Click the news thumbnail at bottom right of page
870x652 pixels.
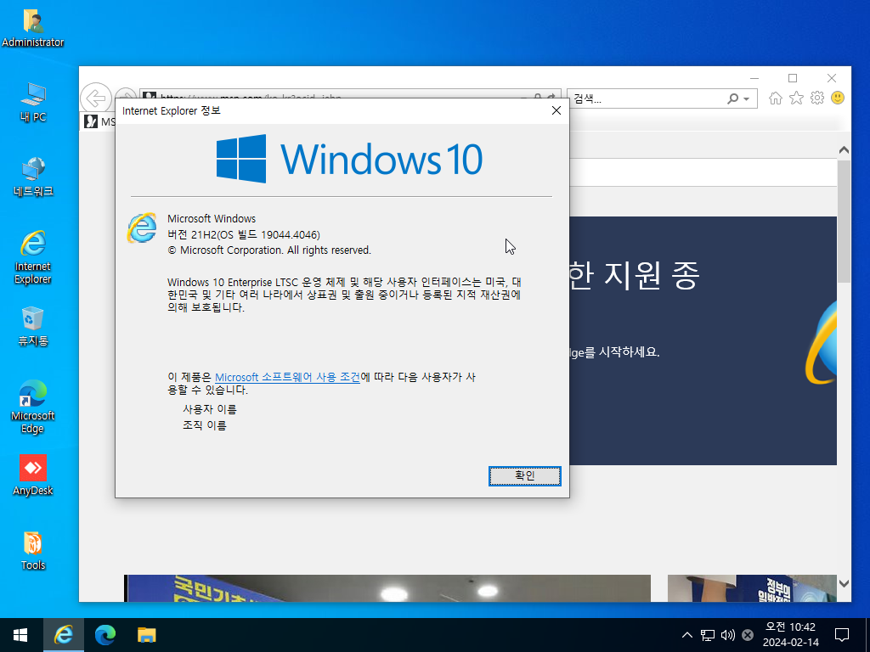coord(752,588)
